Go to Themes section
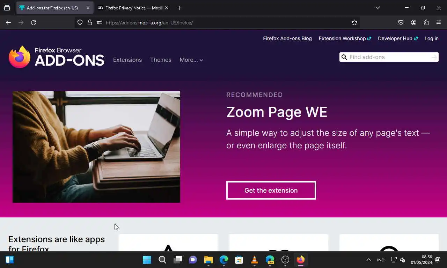447x268 pixels. click(x=161, y=60)
